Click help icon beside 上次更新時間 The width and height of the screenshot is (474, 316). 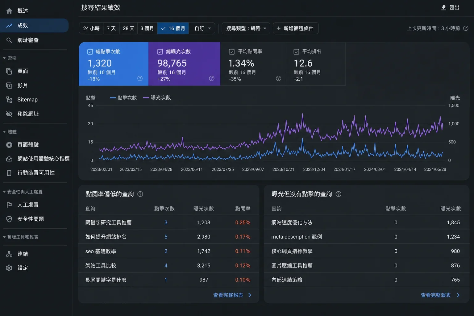[x=466, y=28]
